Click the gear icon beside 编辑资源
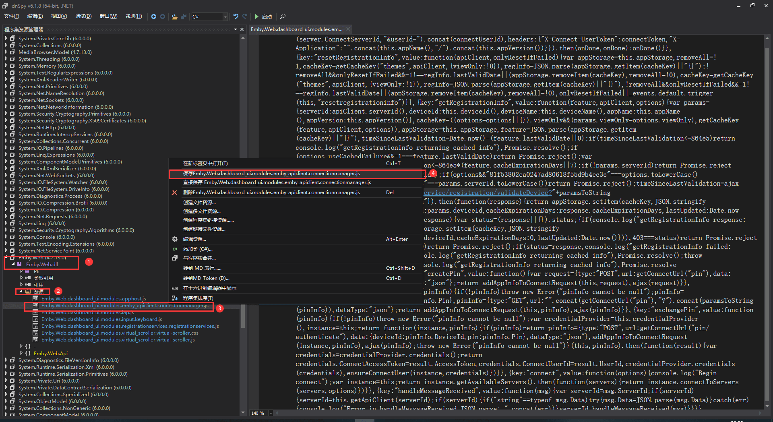 coord(174,239)
